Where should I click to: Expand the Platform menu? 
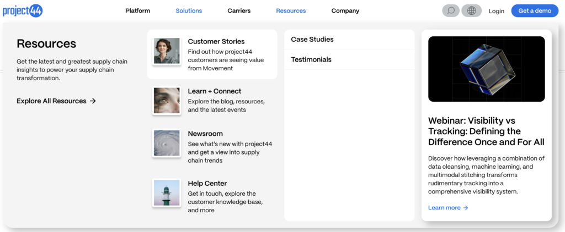[x=137, y=11]
